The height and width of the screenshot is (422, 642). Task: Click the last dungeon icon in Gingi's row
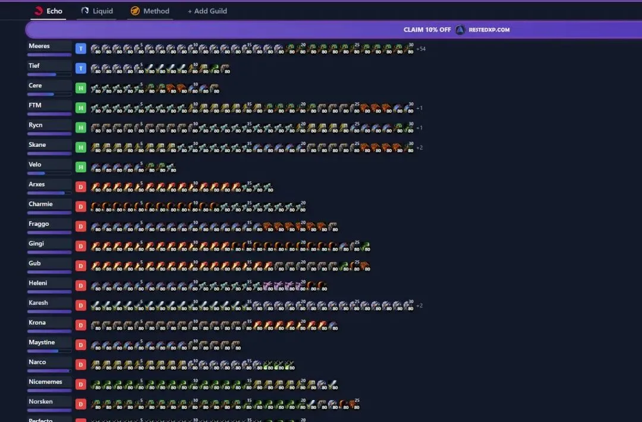pos(365,247)
